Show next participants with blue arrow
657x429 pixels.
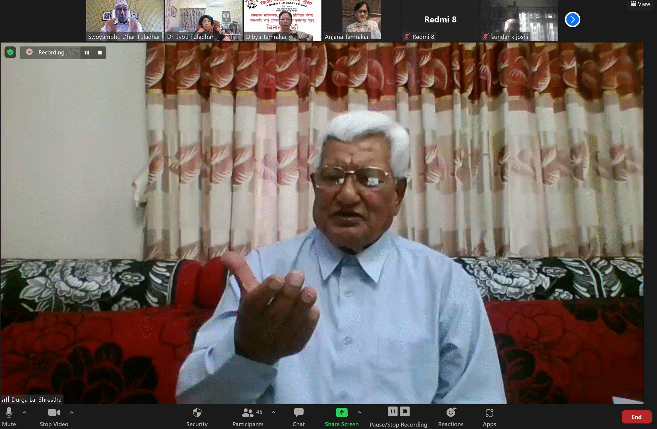572,20
